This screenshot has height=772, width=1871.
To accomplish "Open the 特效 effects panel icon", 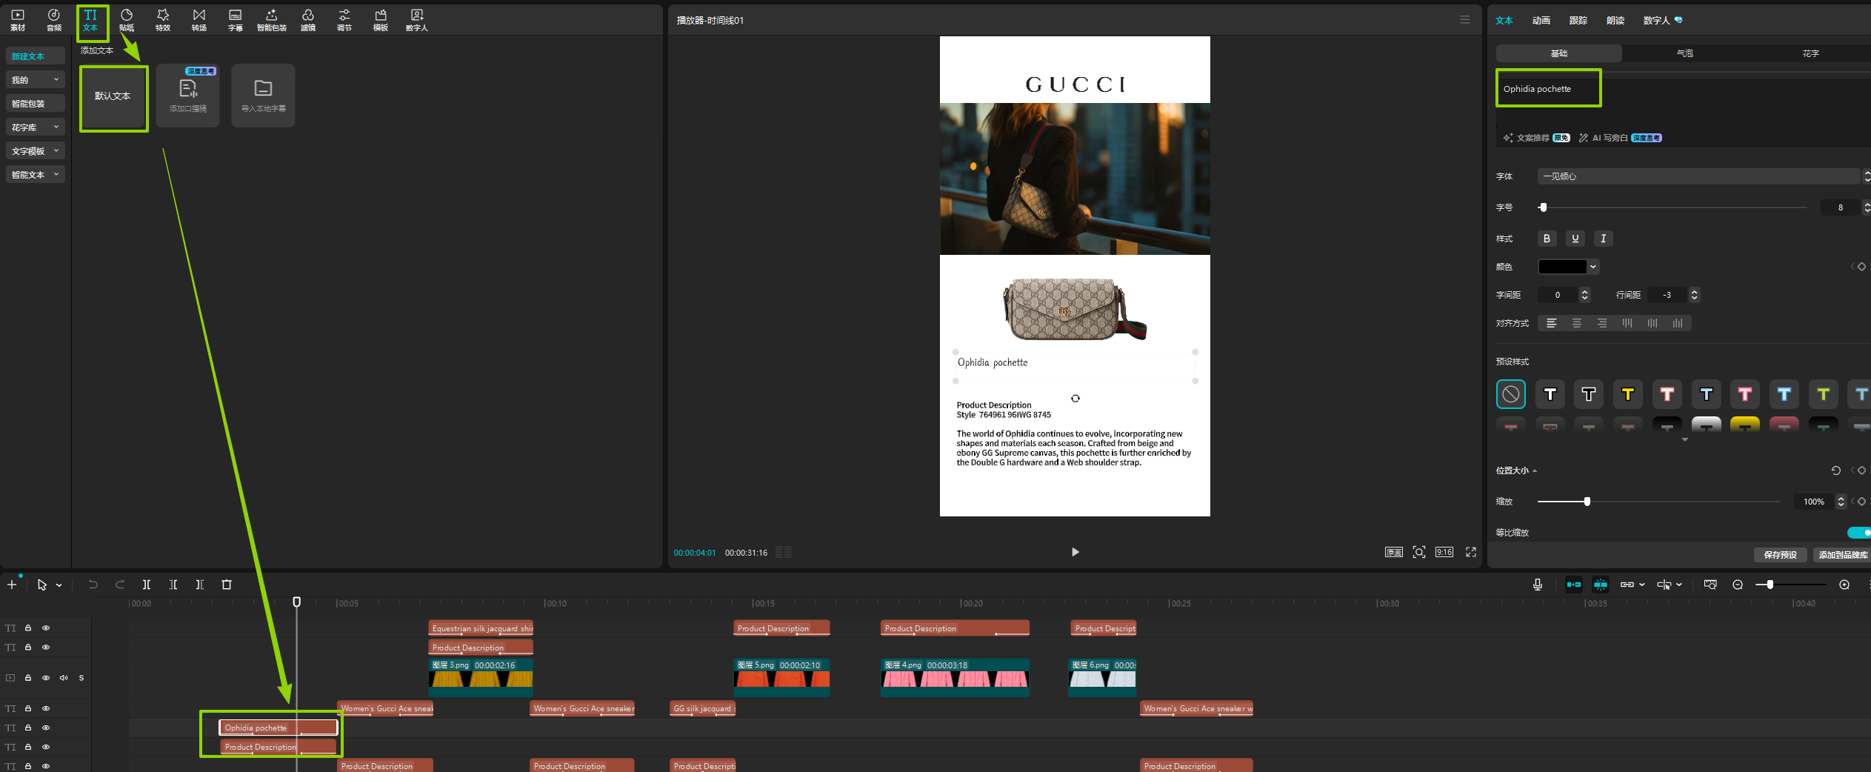I will (163, 20).
